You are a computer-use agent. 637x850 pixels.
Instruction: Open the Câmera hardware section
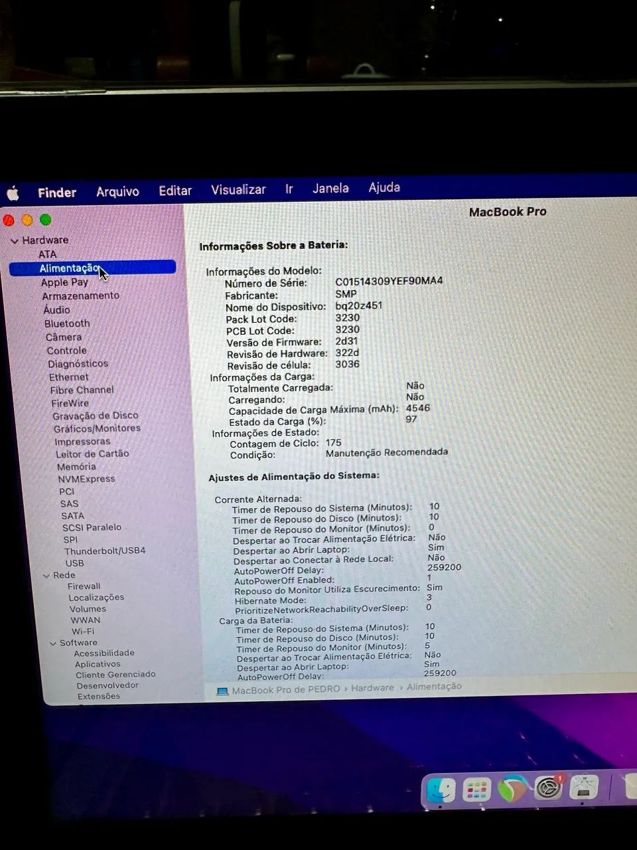[63, 337]
